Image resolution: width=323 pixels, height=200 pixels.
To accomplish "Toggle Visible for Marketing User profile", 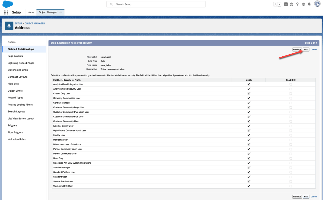I will (x=249, y=140).
